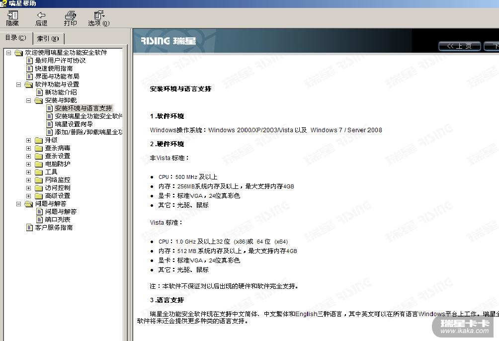Image resolution: width=499 pixels, height=341 pixels.
Task: Click the folder icon of 电脑防护
Action: coord(38,165)
